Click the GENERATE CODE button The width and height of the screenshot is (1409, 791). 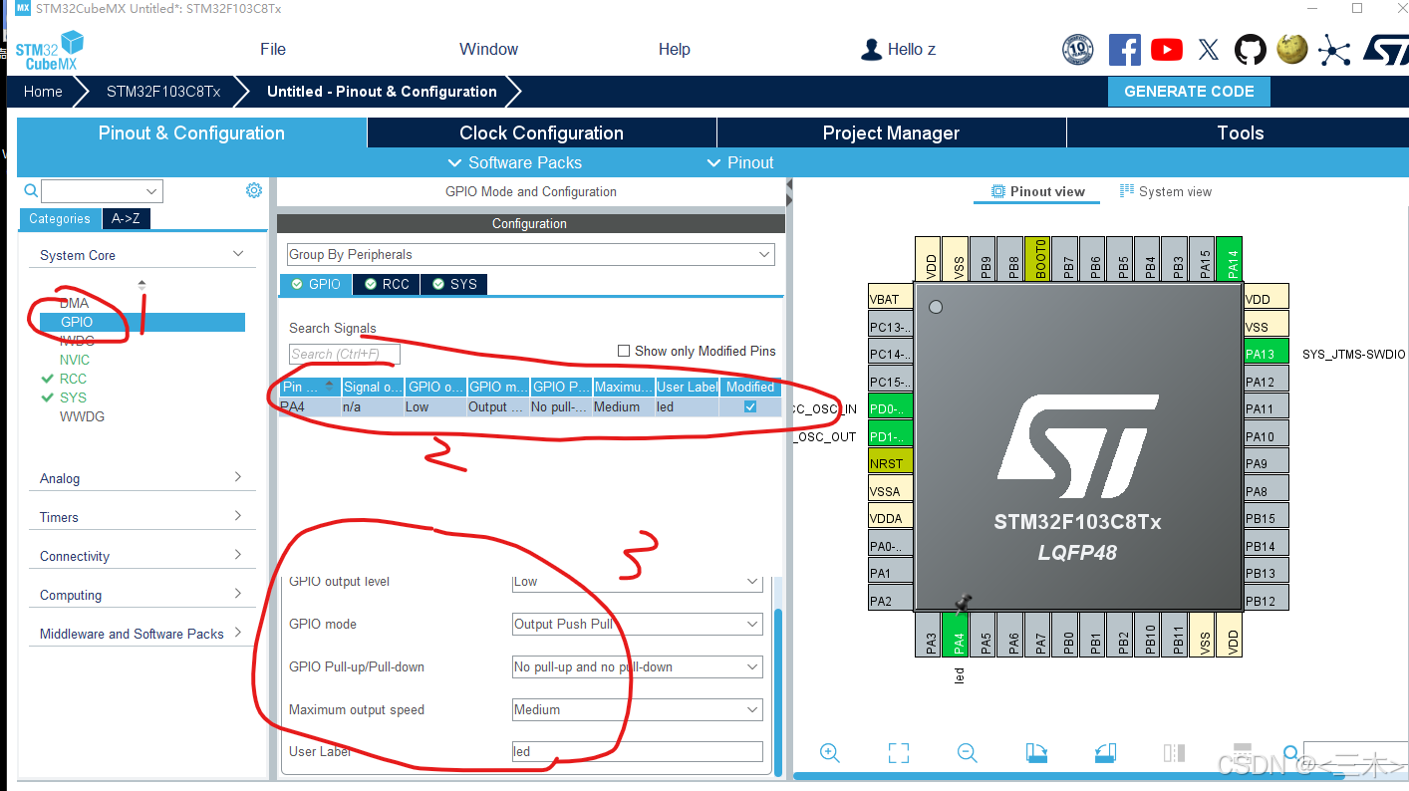(x=1189, y=91)
